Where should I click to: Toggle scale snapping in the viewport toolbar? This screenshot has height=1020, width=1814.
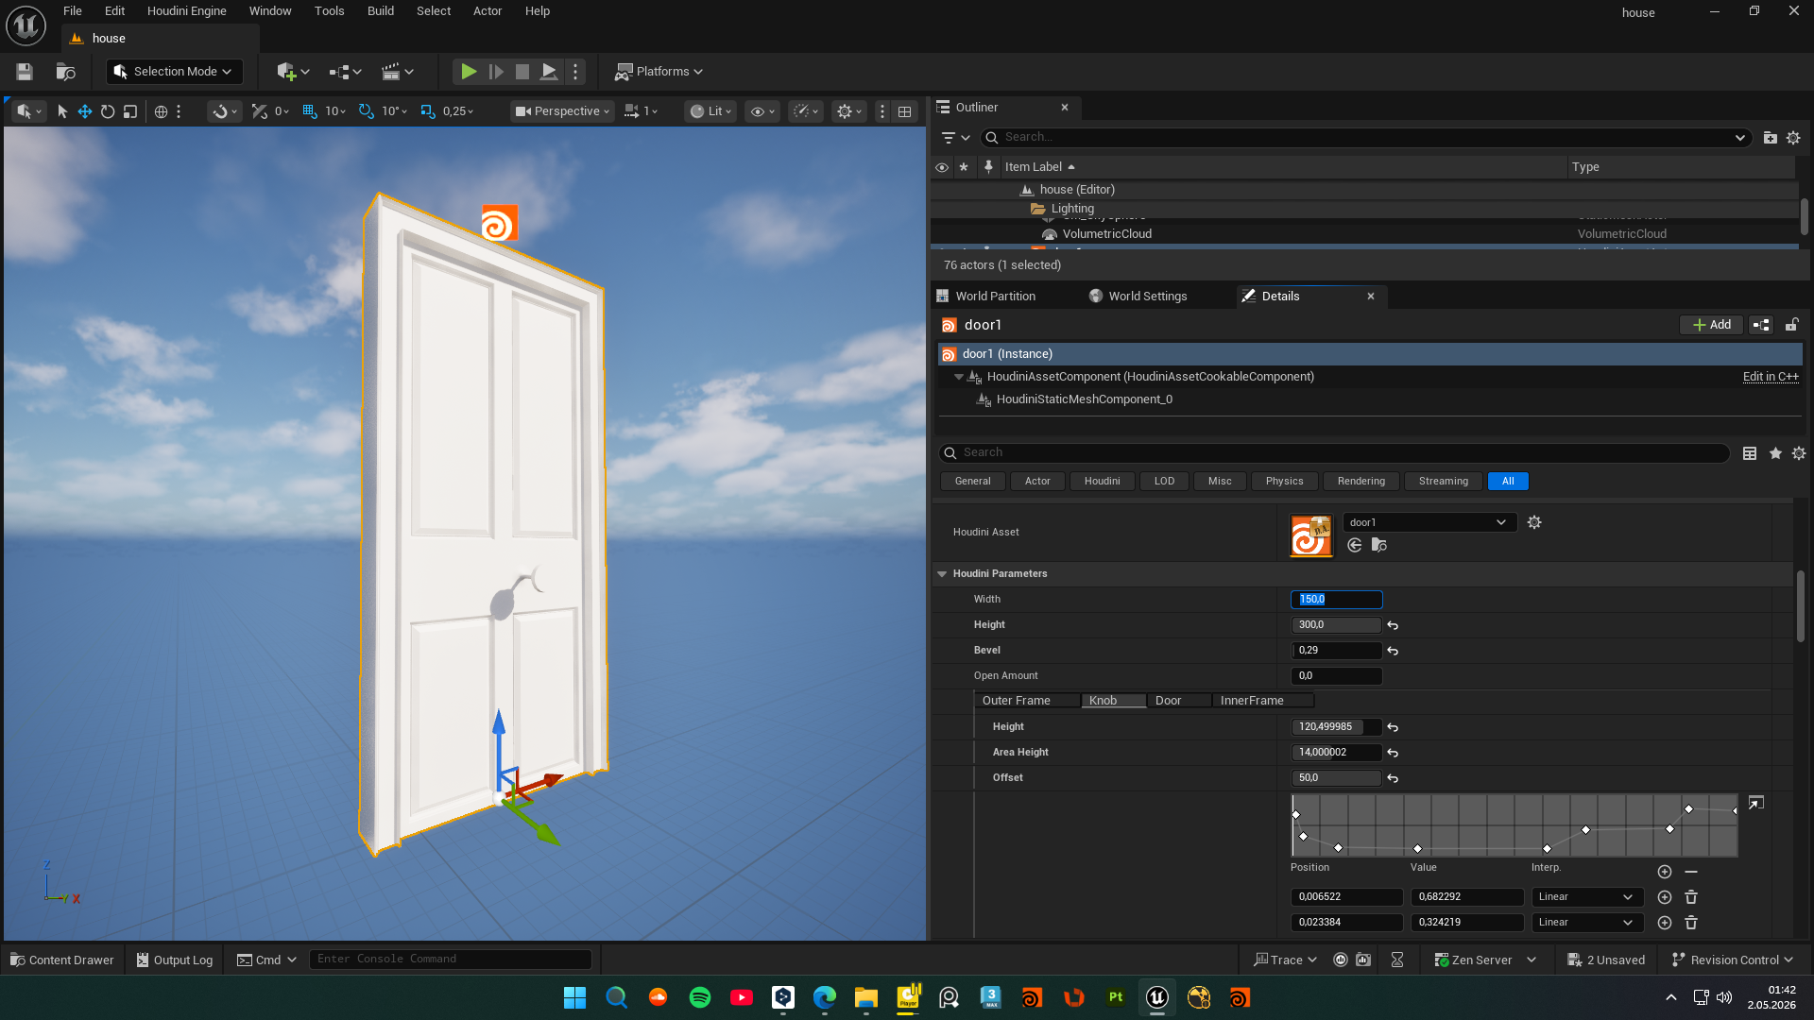[x=427, y=111]
